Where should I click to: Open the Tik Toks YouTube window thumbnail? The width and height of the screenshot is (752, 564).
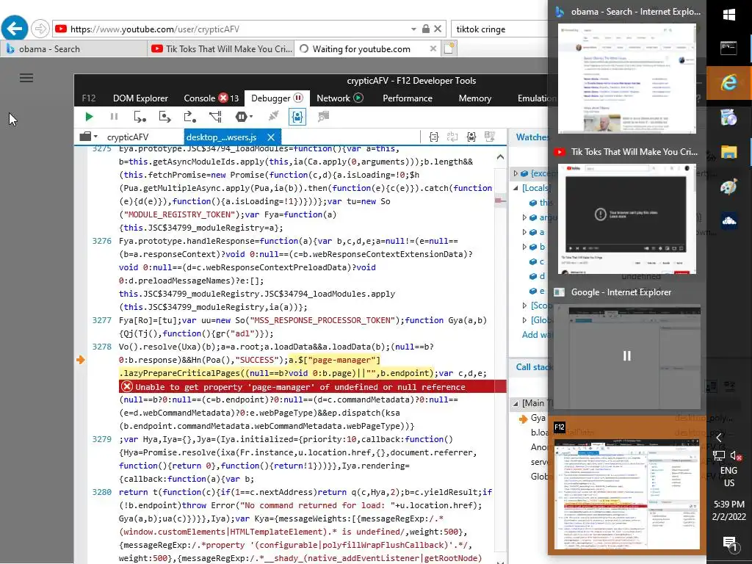pyautogui.click(x=627, y=219)
